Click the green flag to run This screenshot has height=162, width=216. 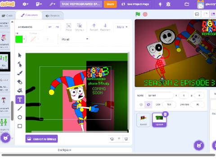tap(138, 14)
